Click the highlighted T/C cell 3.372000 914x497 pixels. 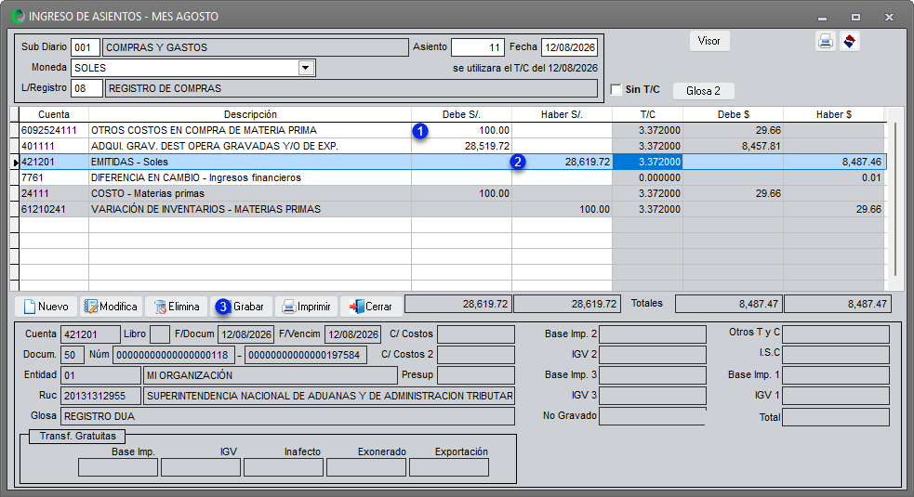point(647,162)
